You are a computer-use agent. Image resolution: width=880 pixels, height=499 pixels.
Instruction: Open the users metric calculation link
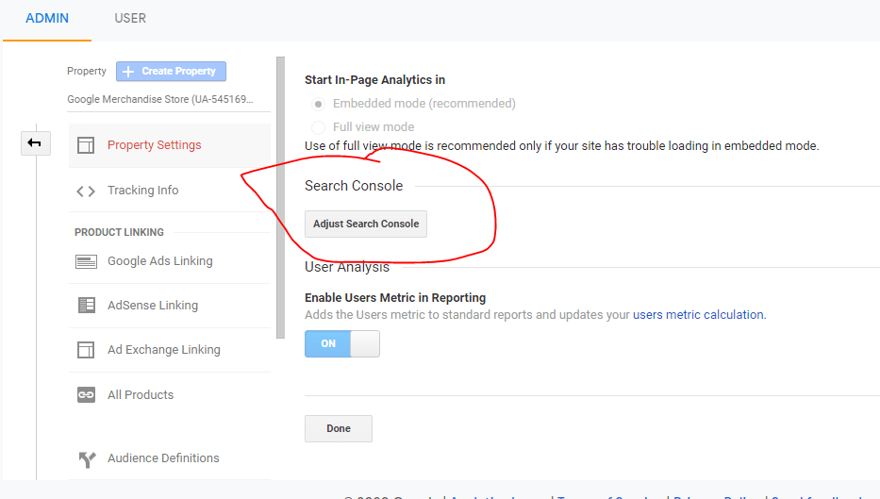tap(699, 315)
